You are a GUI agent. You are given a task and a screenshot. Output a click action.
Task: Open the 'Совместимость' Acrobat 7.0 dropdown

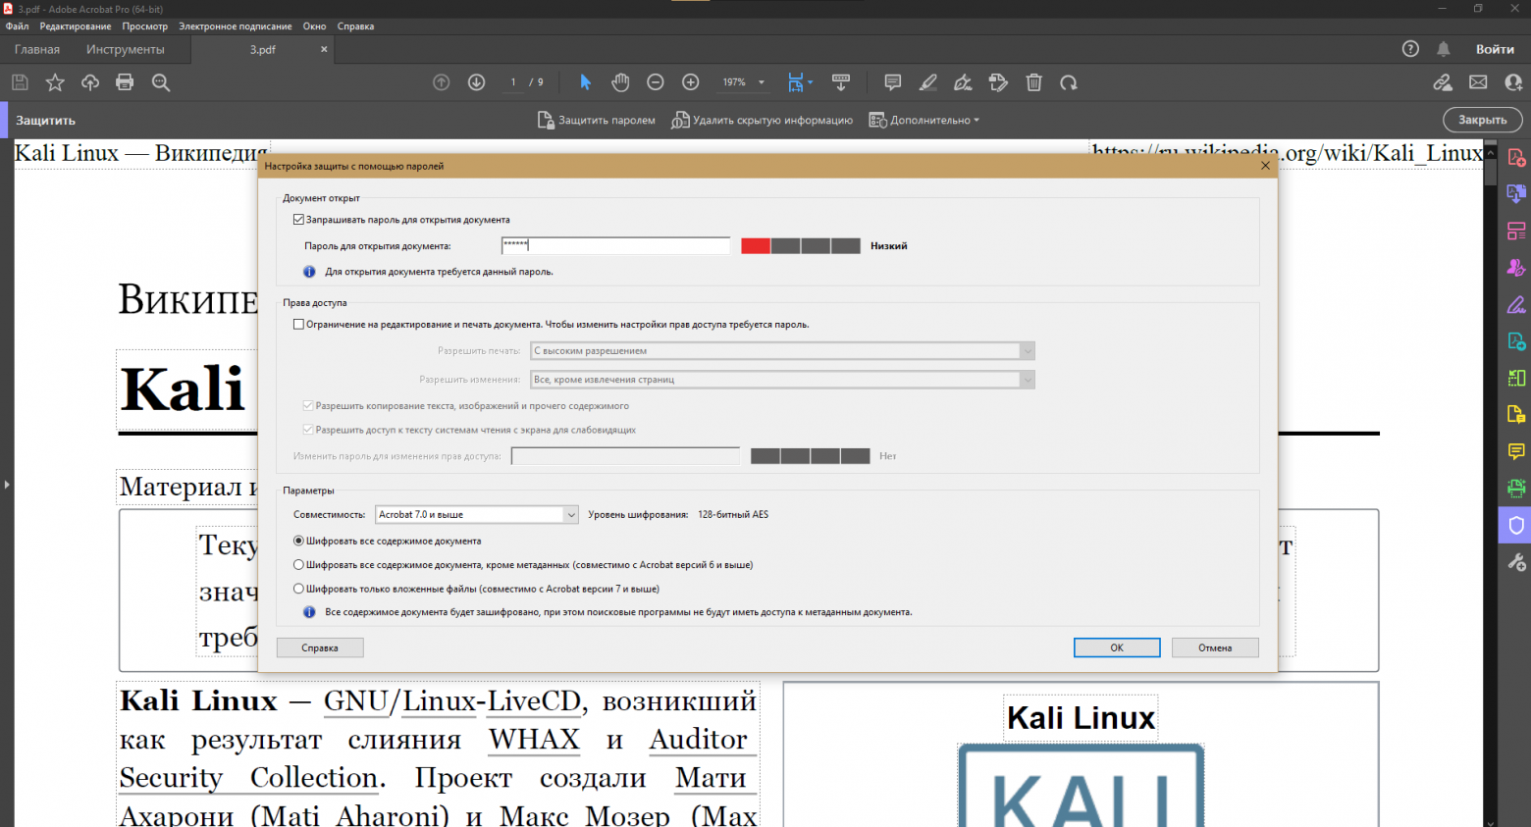pyautogui.click(x=477, y=514)
